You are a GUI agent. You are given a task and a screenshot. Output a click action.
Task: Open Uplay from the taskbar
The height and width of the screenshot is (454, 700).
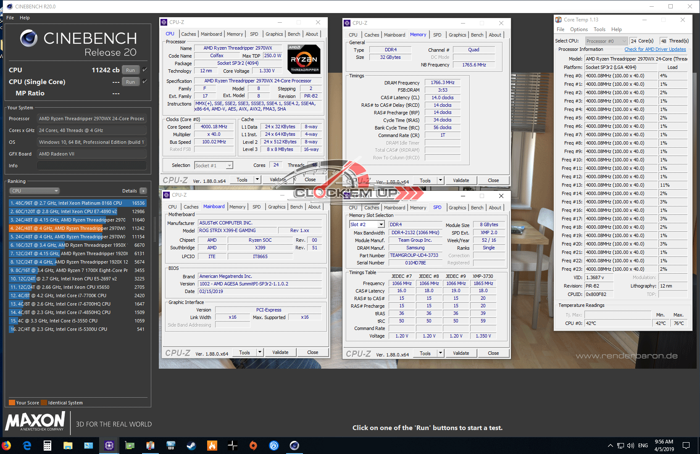(x=274, y=445)
